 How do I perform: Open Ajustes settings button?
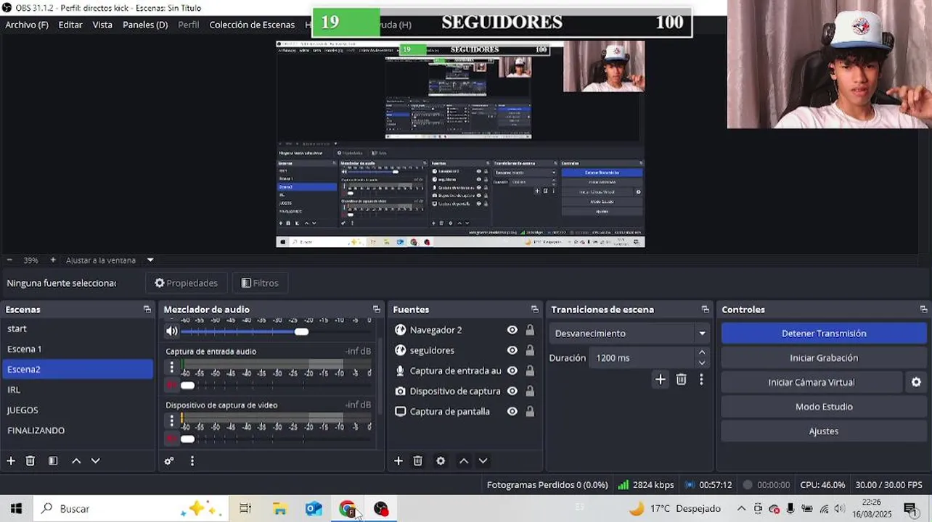coord(824,431)
